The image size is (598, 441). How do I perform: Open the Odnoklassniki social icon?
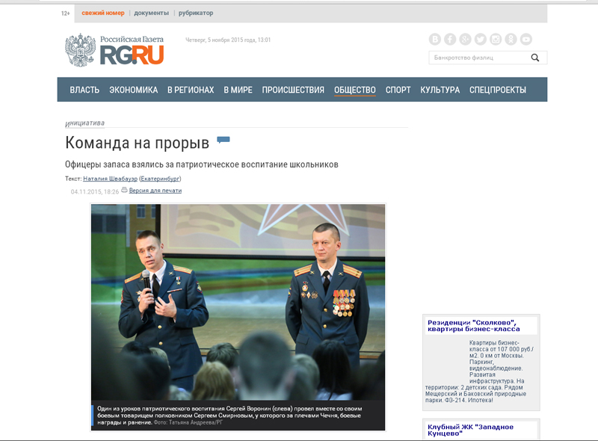(x=511, y=39)
